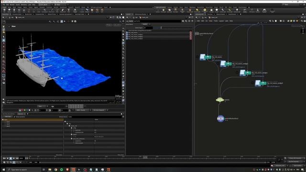Select the Grid shelf tool
Image resolution: width=306 pixels, height=172 pixels.
click(x=24, y=11)
